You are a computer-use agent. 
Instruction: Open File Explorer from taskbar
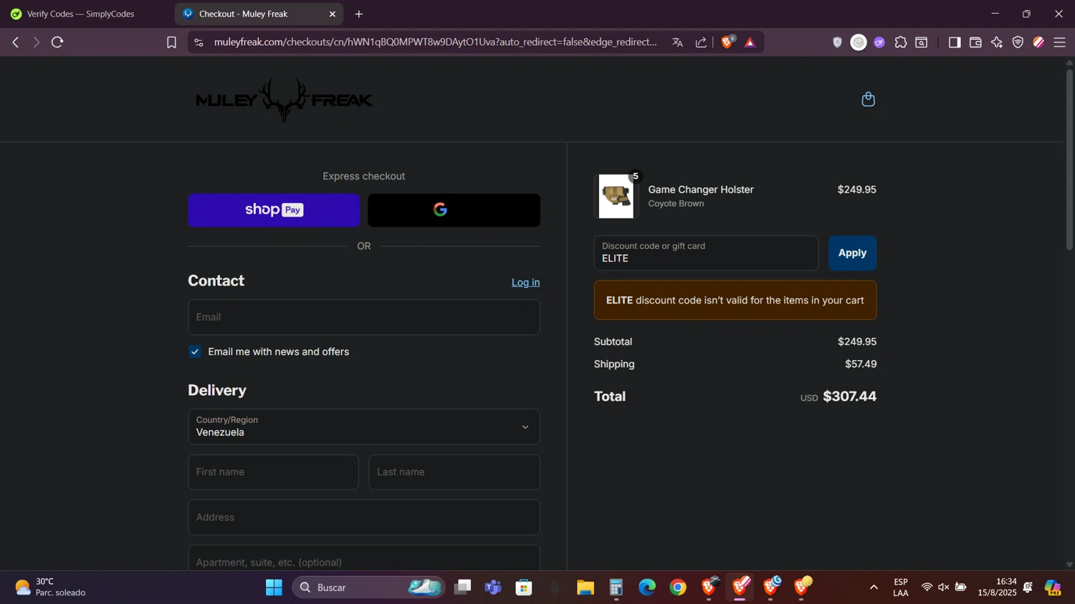point(586,588)
